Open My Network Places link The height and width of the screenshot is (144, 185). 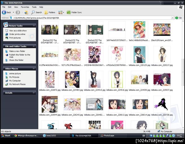[17, 84]
